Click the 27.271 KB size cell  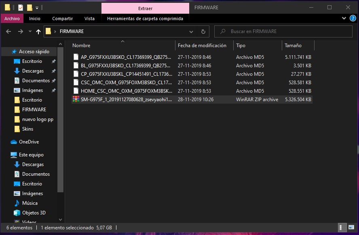tap(301, 74)
